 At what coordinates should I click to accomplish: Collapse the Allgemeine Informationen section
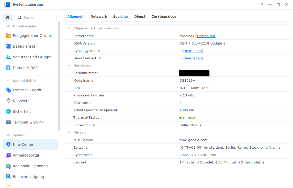(69, 28)
